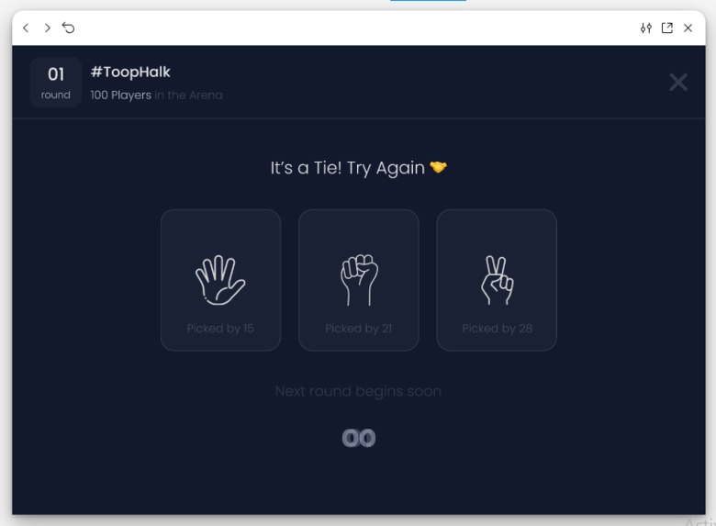
Task: Open the settings sliders icon
Action: pyautogui.click(x=645, y=28)
